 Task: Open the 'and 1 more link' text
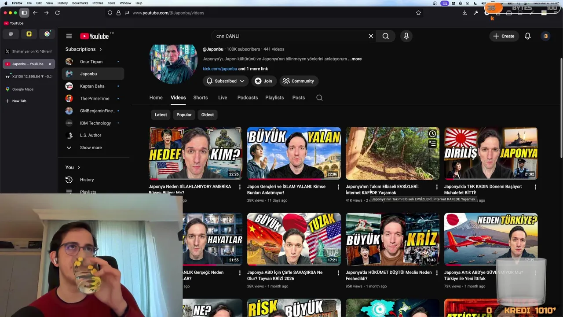(253, 69)
